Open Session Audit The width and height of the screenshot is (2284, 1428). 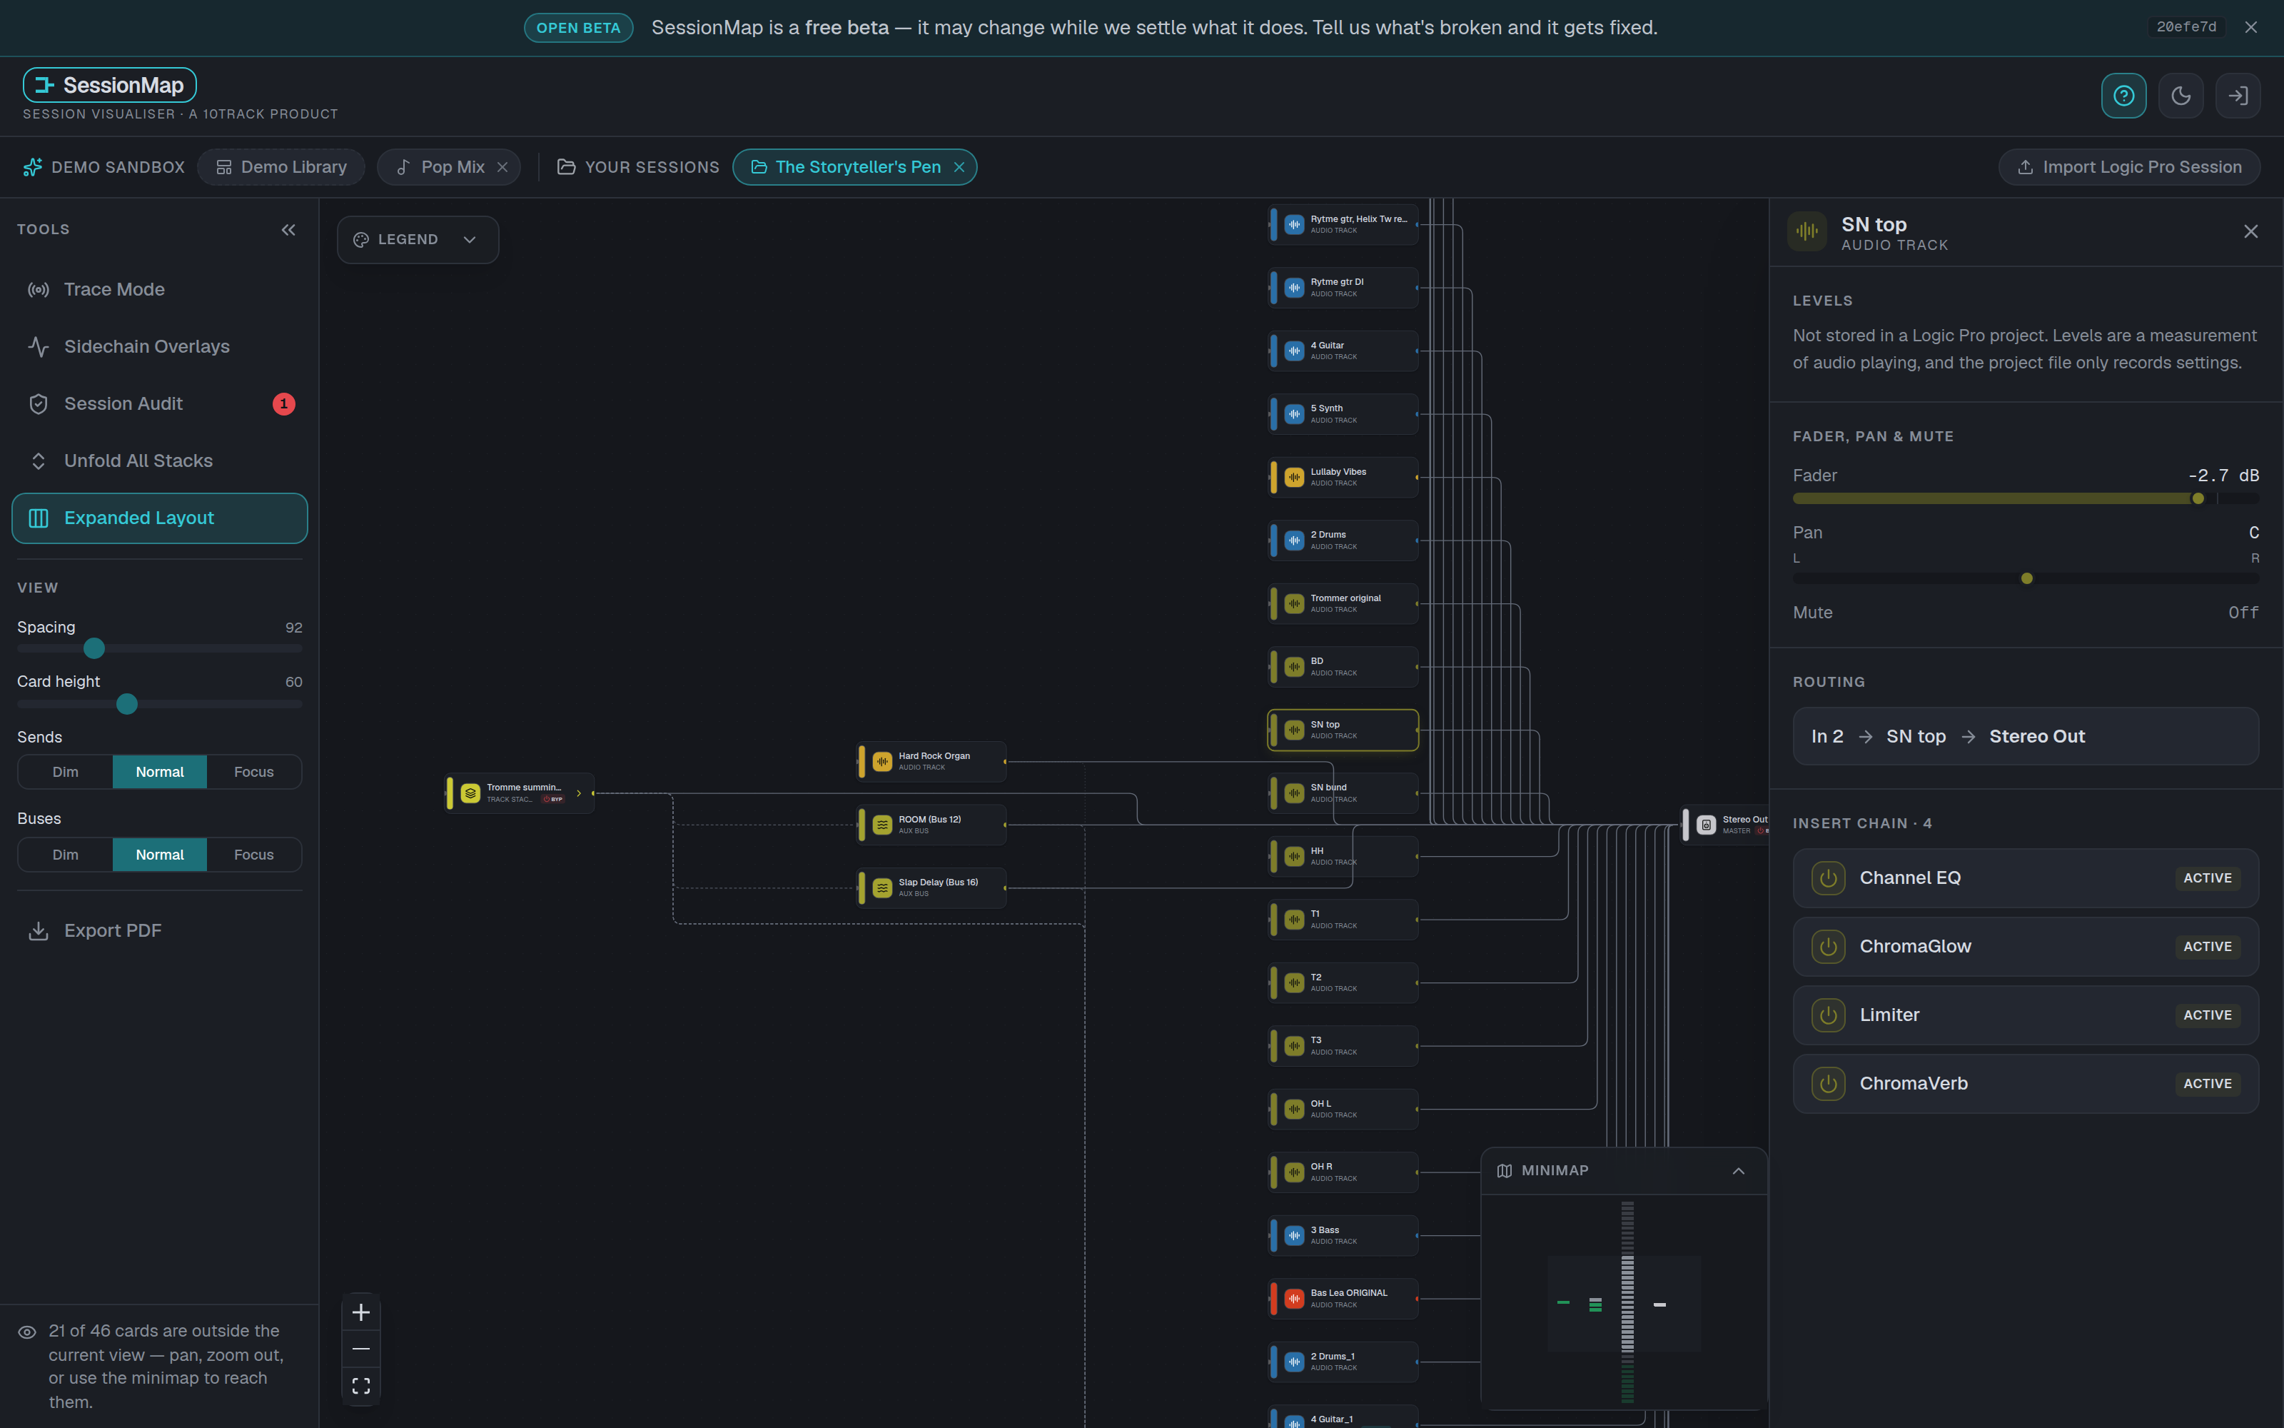(x=159, y=404)
